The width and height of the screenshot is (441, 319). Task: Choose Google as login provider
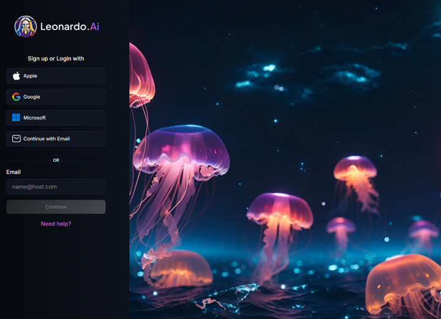click(56, 97)
